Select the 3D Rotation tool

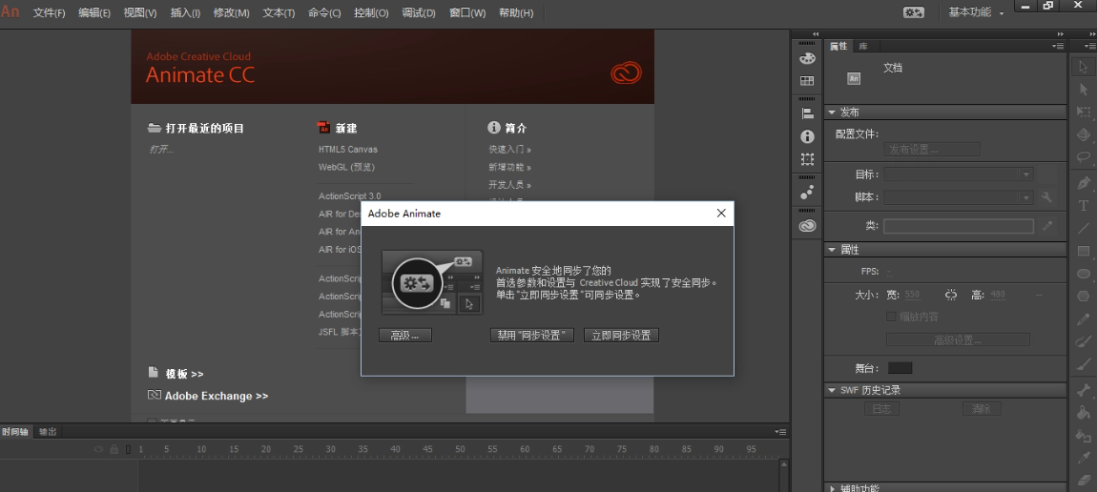coord(1083,133)
